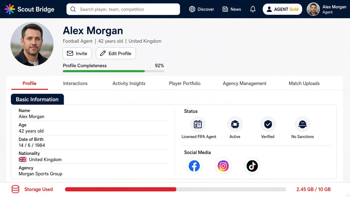Open the notifications bell
The height and width of the screenshot is (197, 350).
click(253, 9)
